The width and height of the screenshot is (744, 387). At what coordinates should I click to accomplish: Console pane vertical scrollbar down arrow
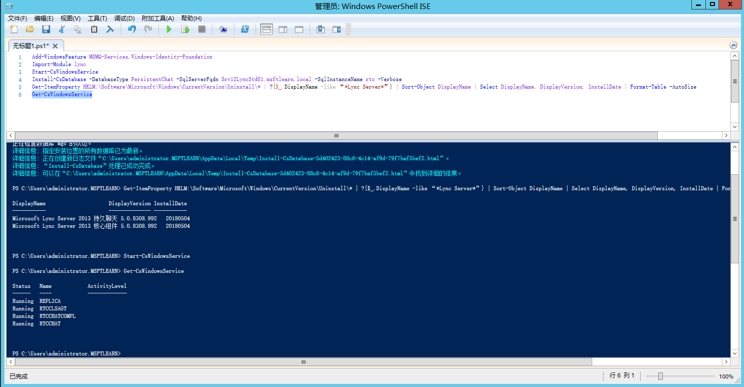click(x=734, y=353)
